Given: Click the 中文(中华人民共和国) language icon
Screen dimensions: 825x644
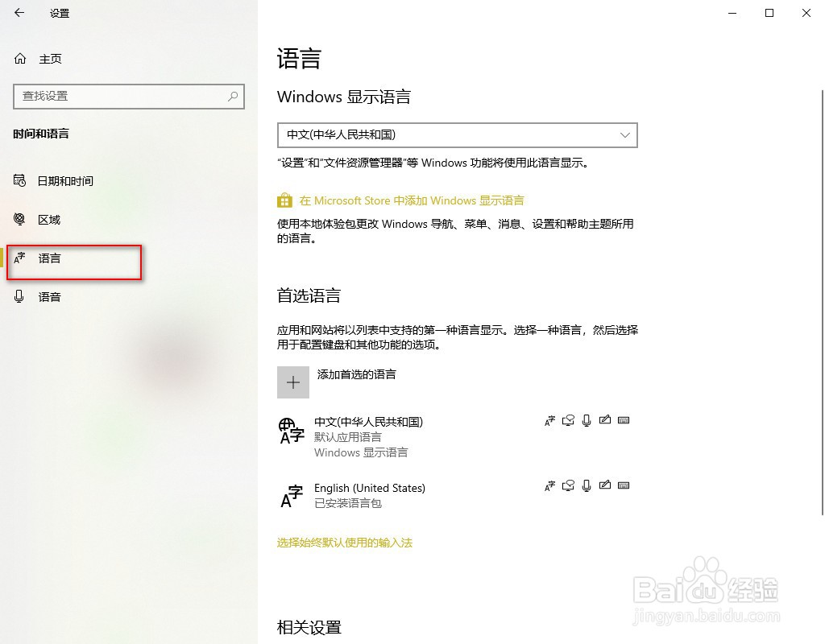Looking at the screenshot, I should pos(292,431).
